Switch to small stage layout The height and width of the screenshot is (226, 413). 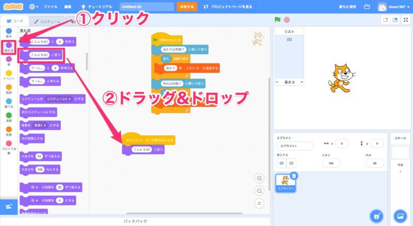coord(385,20)
